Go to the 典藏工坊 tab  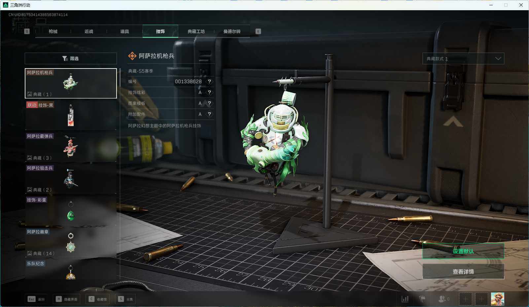pyautogui.click(x=196, y=31)
